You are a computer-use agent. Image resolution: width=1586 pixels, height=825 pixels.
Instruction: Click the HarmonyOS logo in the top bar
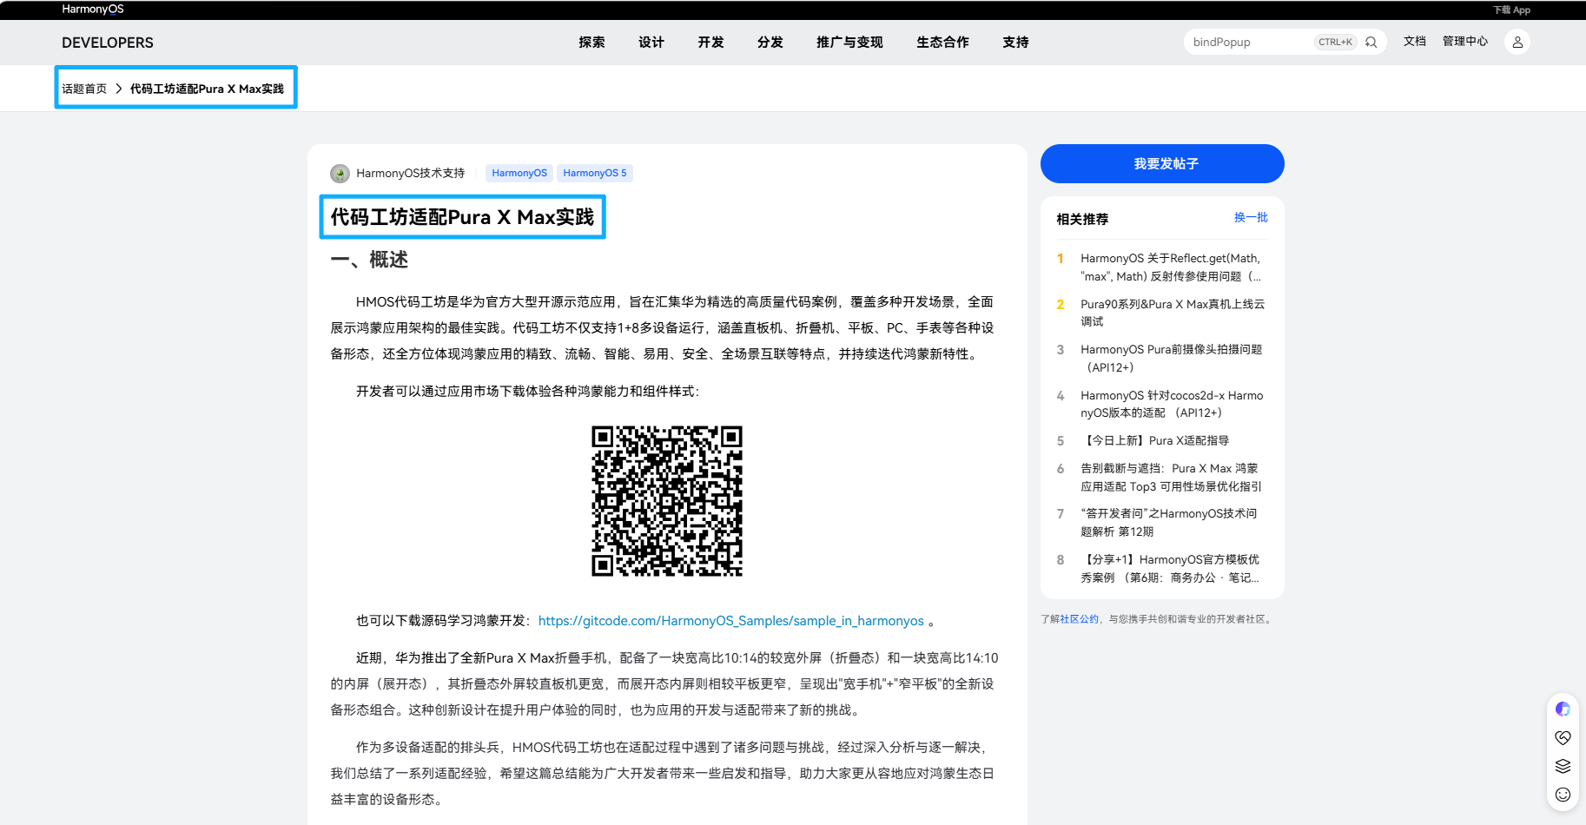(91, 9)
